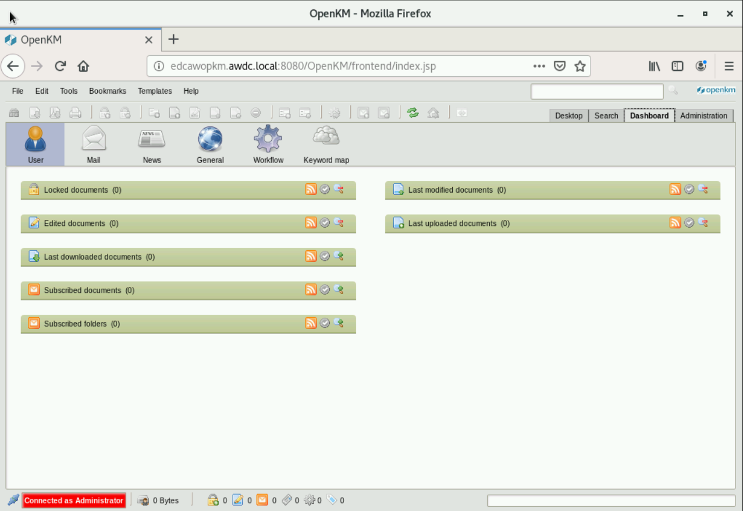Open the News dashboard view

152,144
